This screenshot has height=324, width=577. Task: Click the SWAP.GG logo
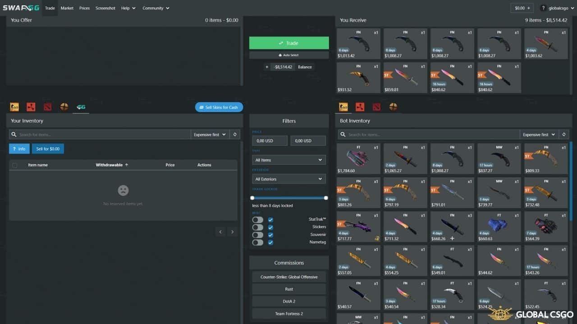point(22,8)
